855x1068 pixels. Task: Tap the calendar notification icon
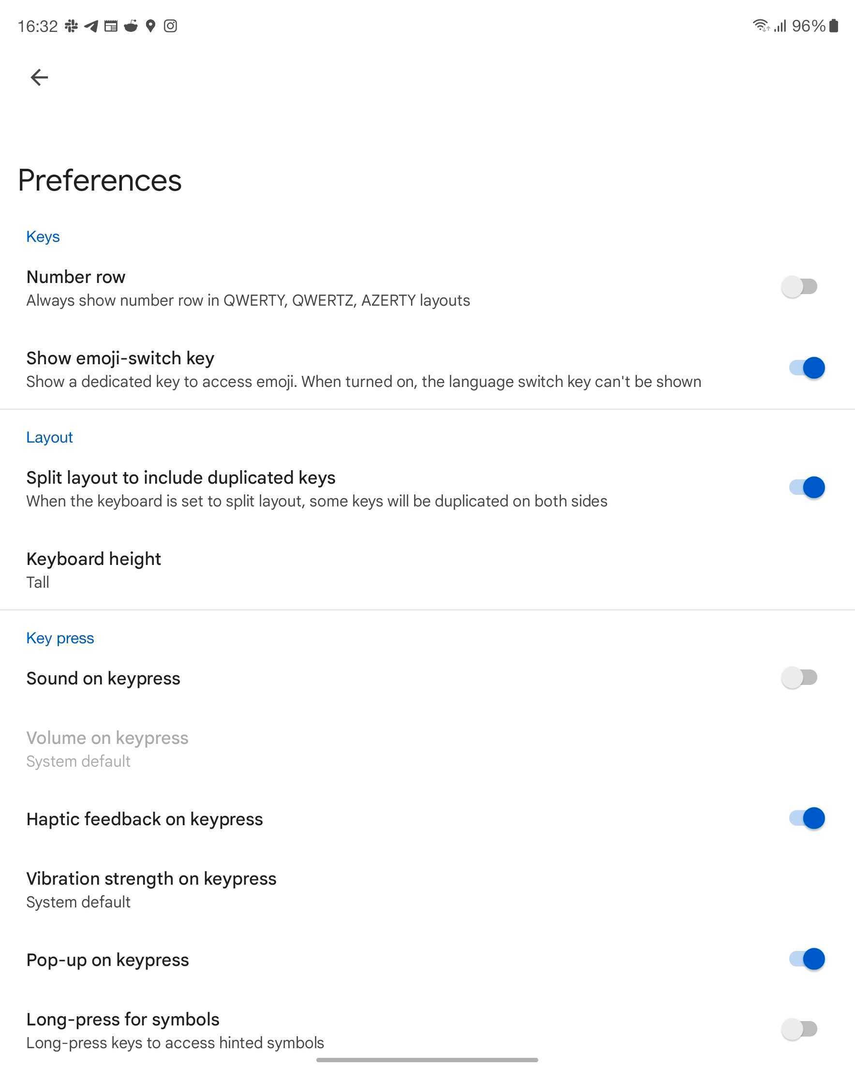[x=111, y=26]
